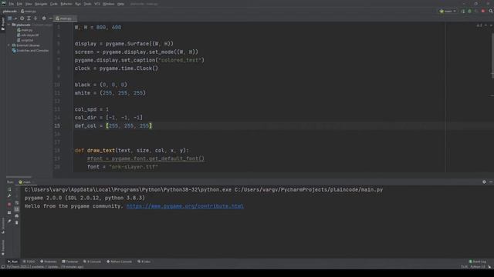Open Project panel gear options
This screenshot has height=277, width=494.
[44, 18]
